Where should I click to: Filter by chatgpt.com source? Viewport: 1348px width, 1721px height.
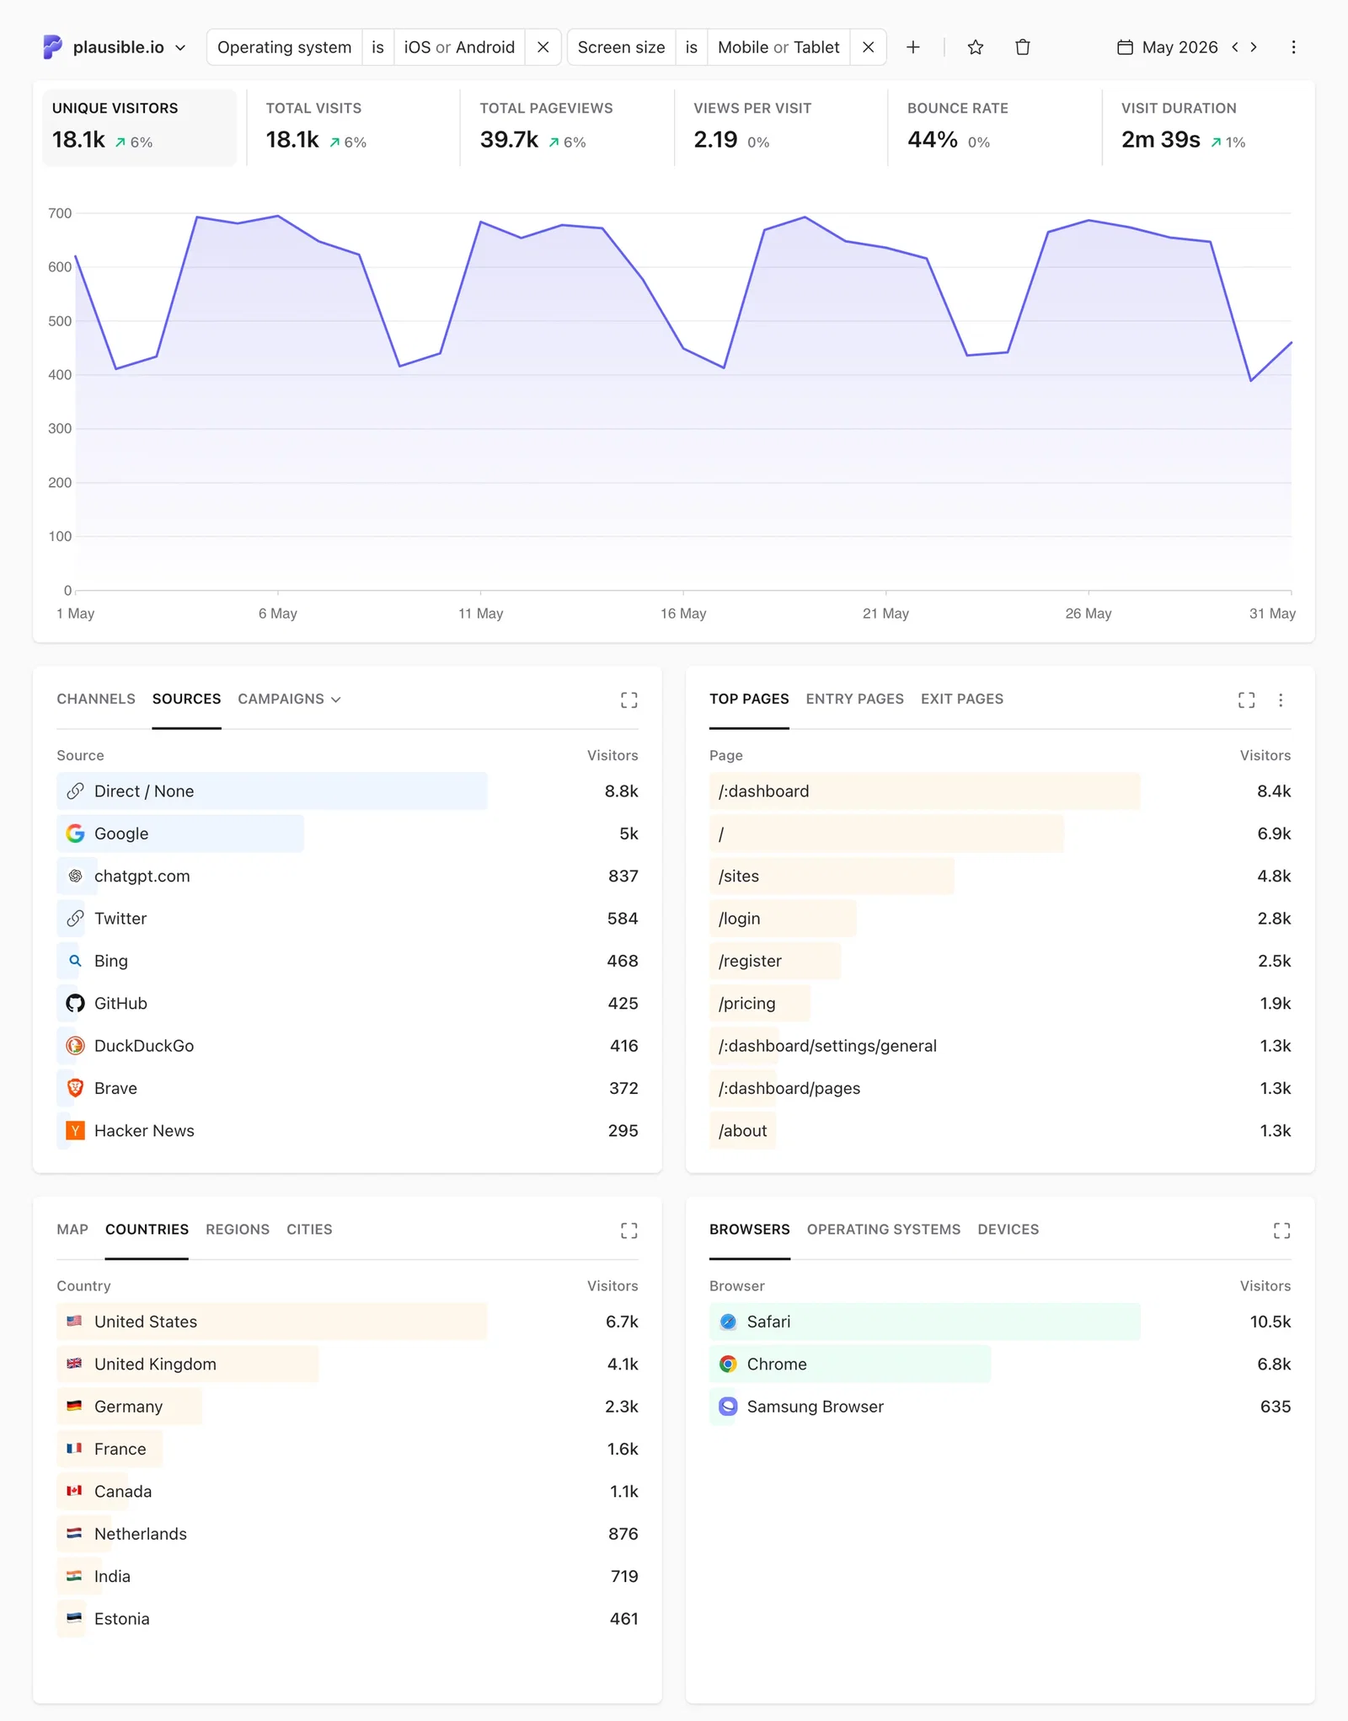click(x=347, y=876)
